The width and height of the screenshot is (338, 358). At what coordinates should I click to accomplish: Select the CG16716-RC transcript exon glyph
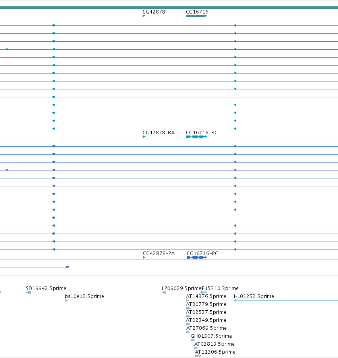tap(197, 137)
